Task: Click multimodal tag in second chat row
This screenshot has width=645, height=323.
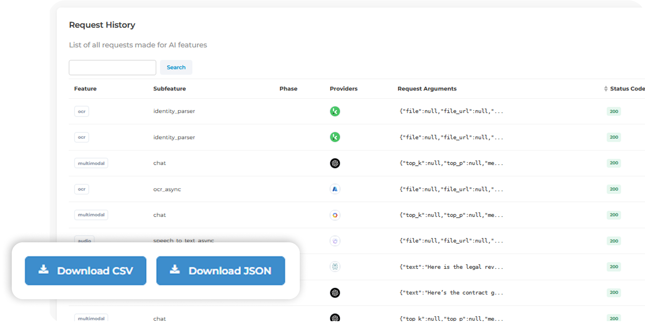Action: pyautogui.click(x=91, y=215)
